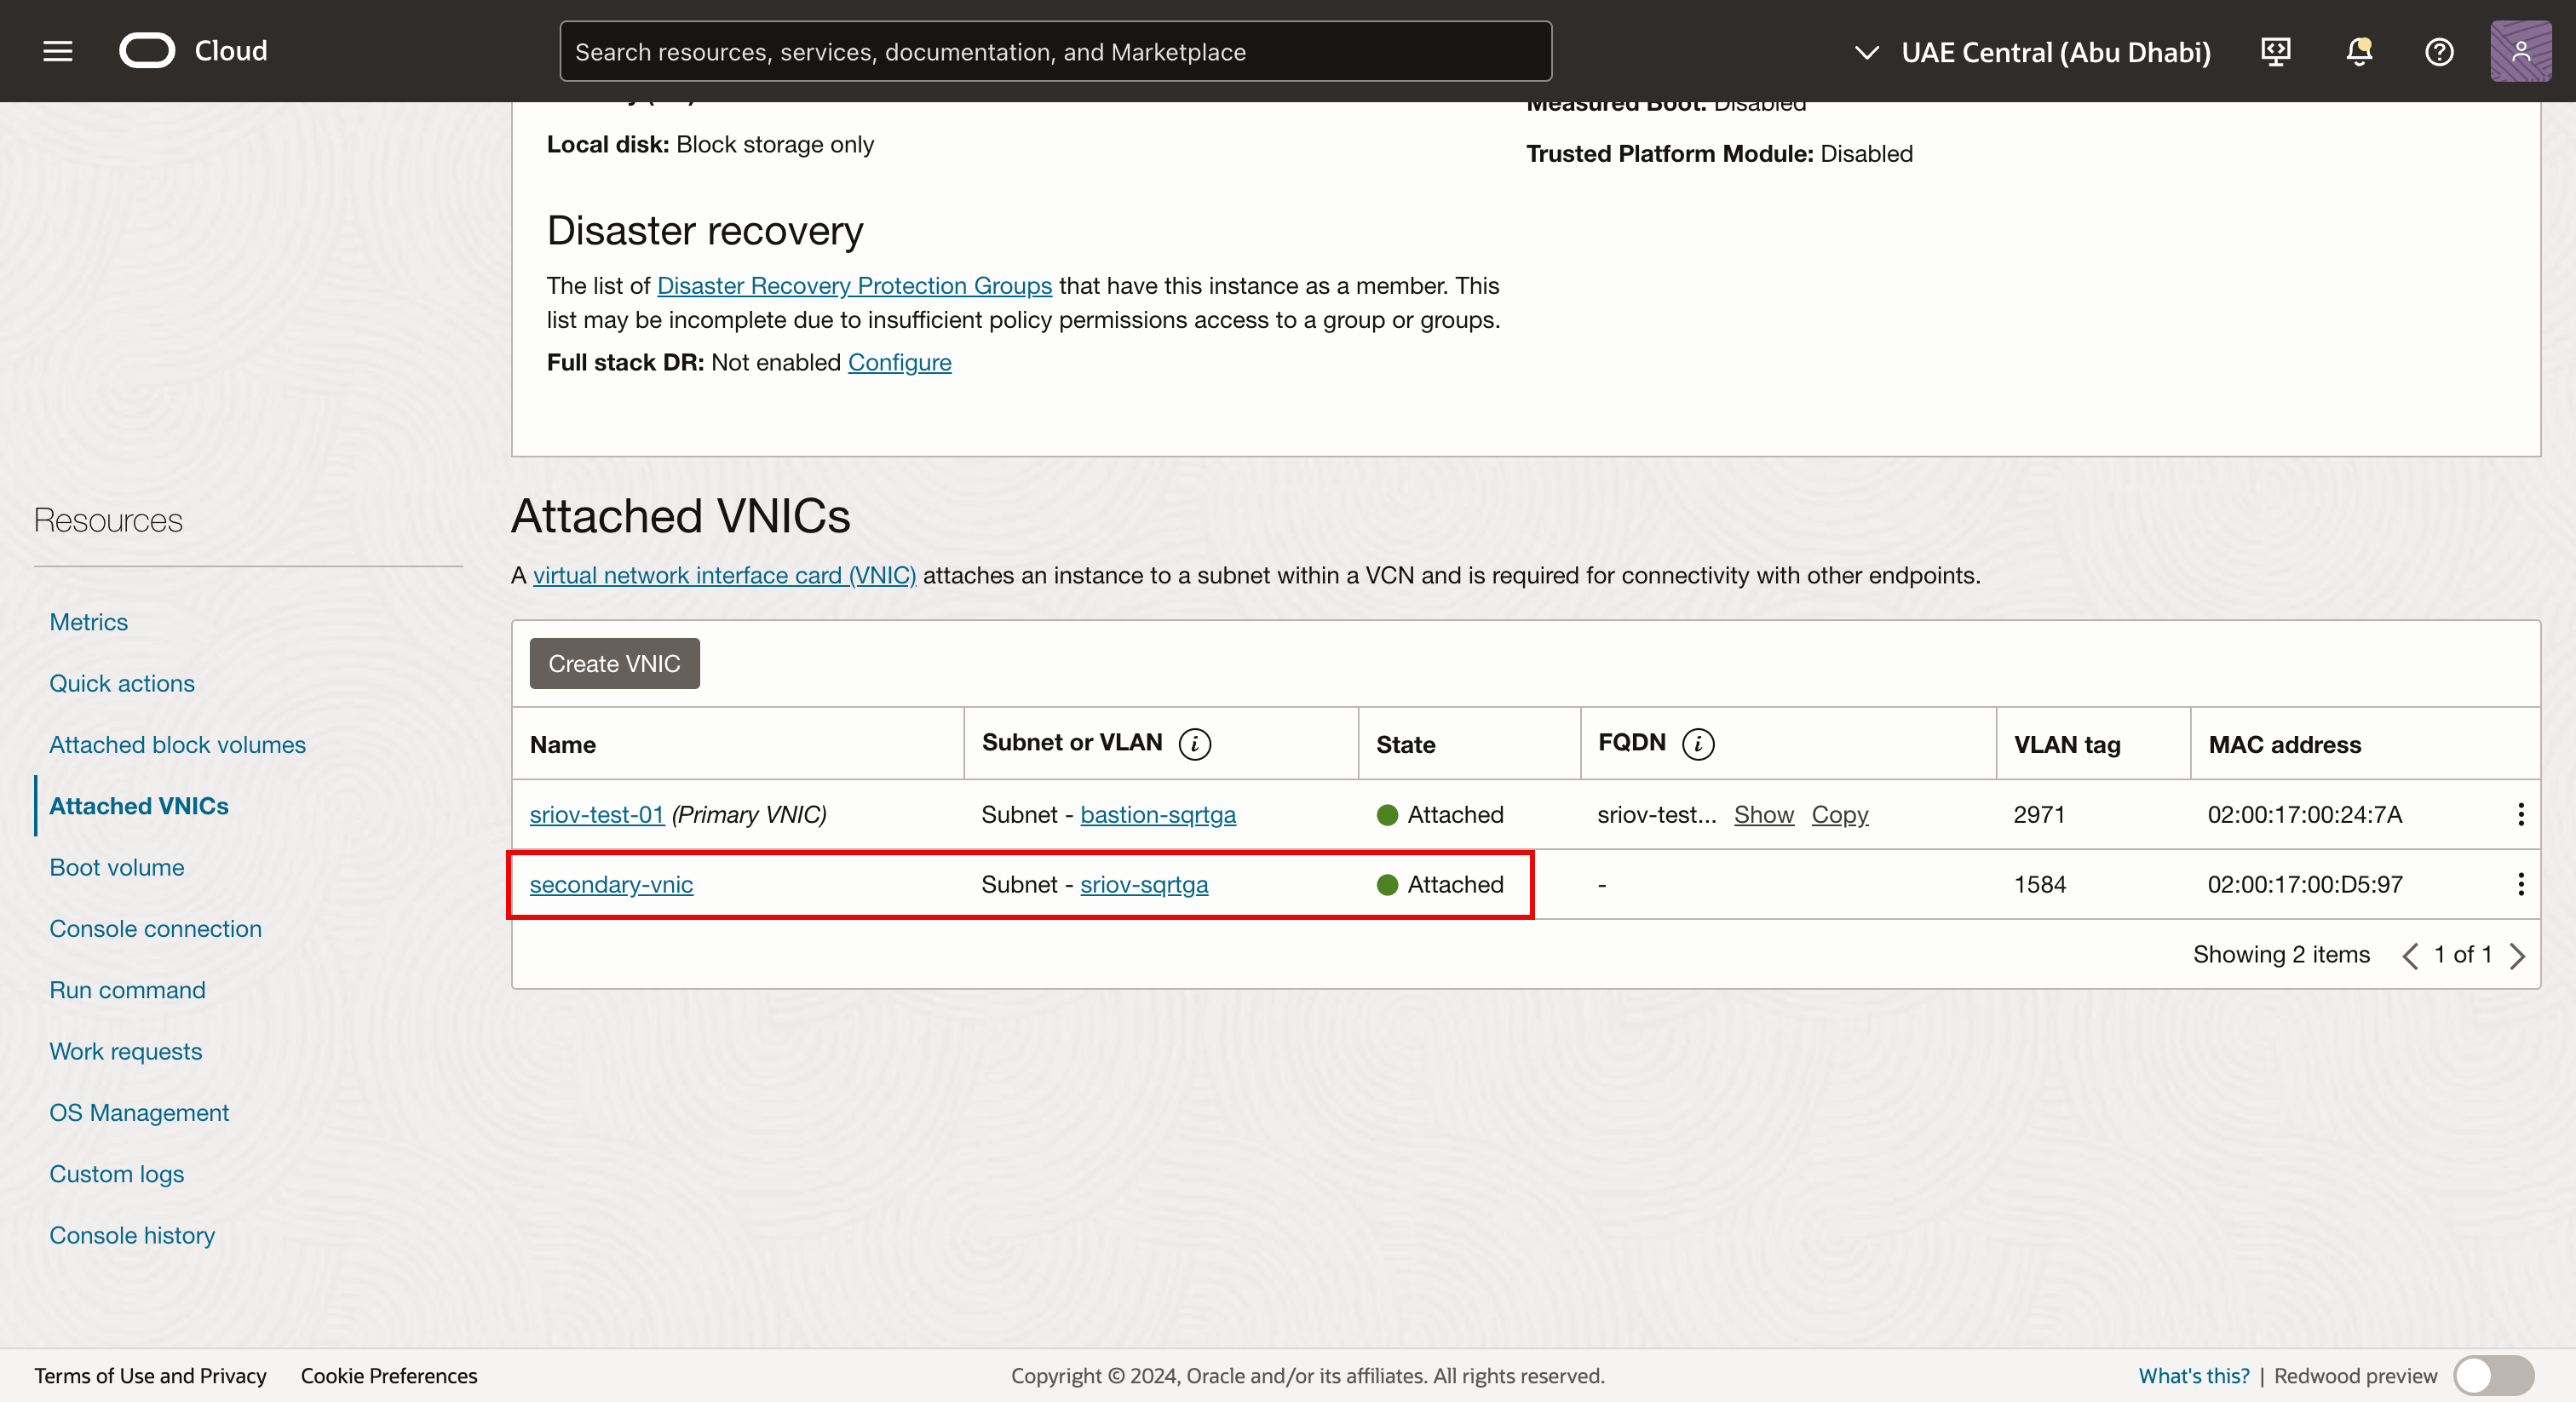
Task: Open the help question mark menu
Action: coord(2439,51)
